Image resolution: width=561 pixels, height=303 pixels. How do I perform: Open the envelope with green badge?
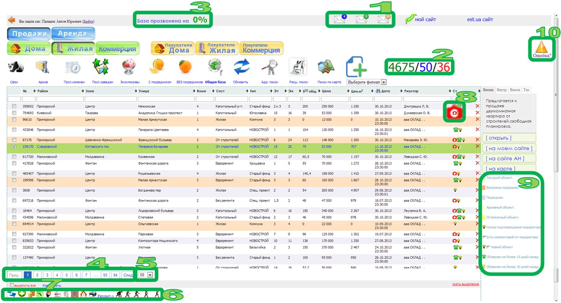[362, 19]
